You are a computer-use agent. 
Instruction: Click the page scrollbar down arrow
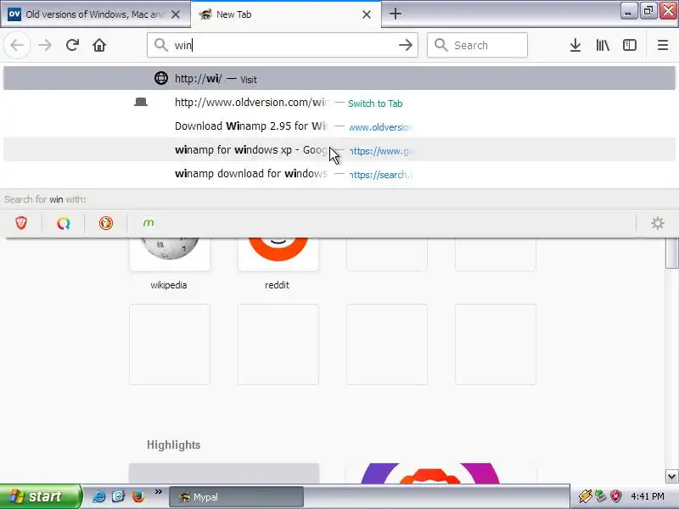671,477
